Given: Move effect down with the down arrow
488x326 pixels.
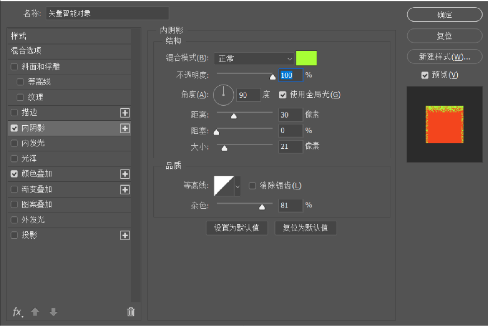Looking at the screenshot, I should (x=53, y=312).
